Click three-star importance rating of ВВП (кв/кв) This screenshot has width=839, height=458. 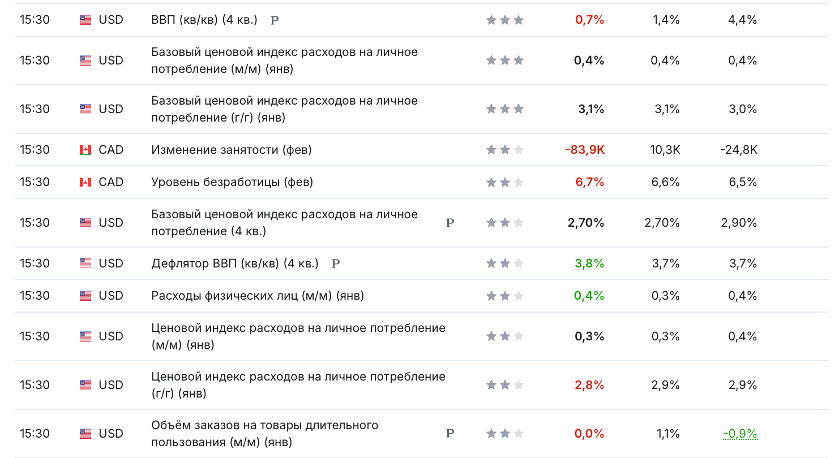tap(505, 20)
